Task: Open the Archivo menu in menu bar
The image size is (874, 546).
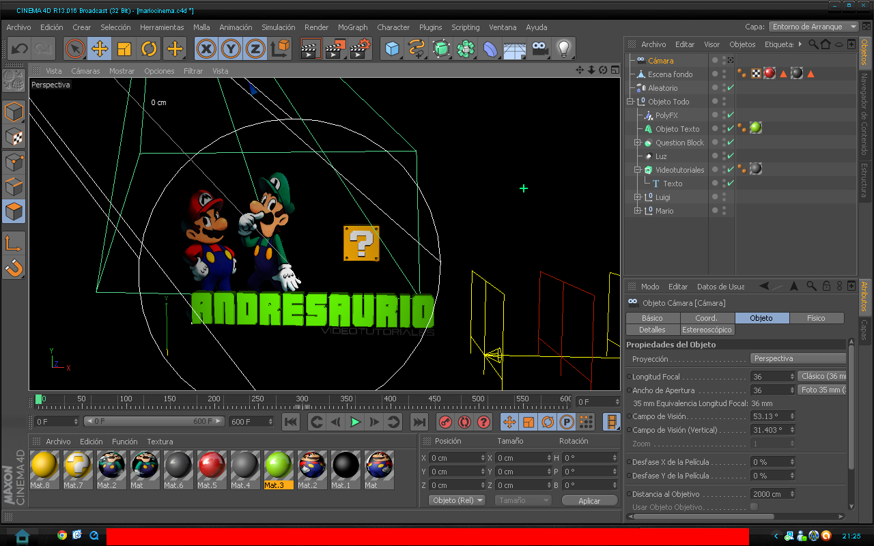Action: [x=19, y=27]
